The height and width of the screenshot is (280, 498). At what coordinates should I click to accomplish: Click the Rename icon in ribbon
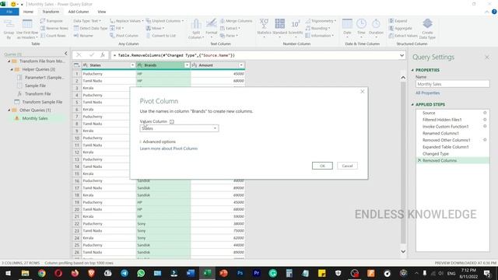coord(76,36)
